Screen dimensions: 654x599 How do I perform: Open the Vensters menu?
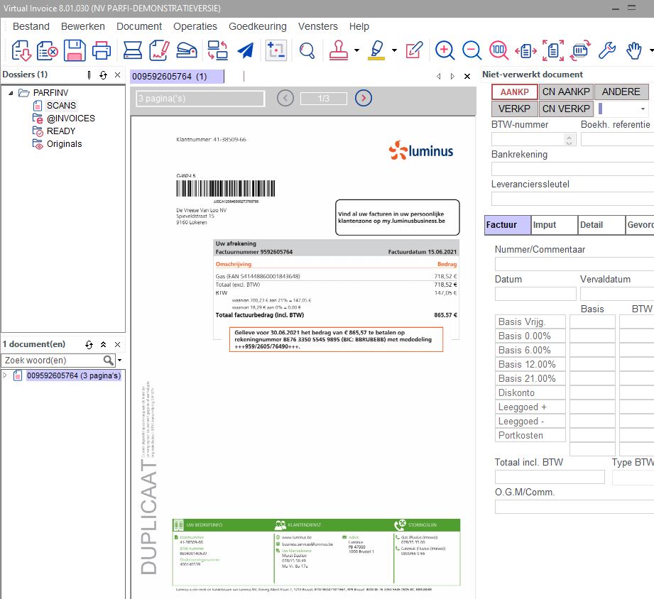318,26
